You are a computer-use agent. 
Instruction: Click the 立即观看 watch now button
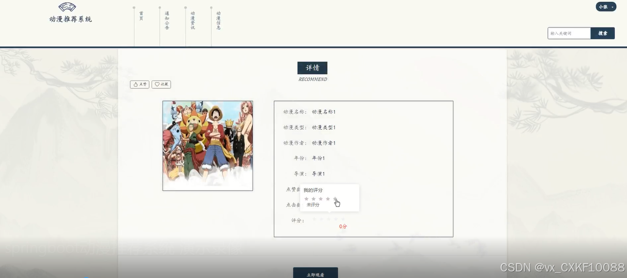315,274
